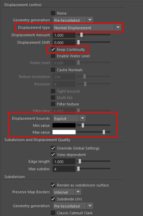
Task: Toggle Render as subdivision surface
Action: click(x=53, y=185)
